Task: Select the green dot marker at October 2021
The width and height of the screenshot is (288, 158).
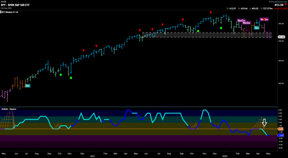Action: [x=198, y=31]
